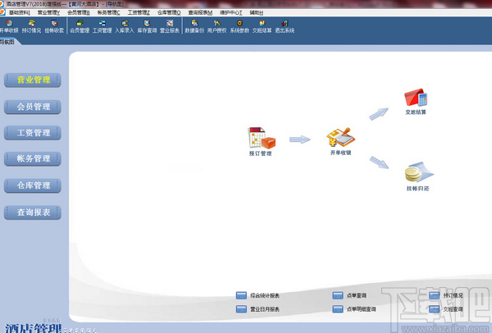Open the 工资管理 menu in menu bar
Image resolution: width=492 pixels, height=333 pixels.
click(139, 12)
